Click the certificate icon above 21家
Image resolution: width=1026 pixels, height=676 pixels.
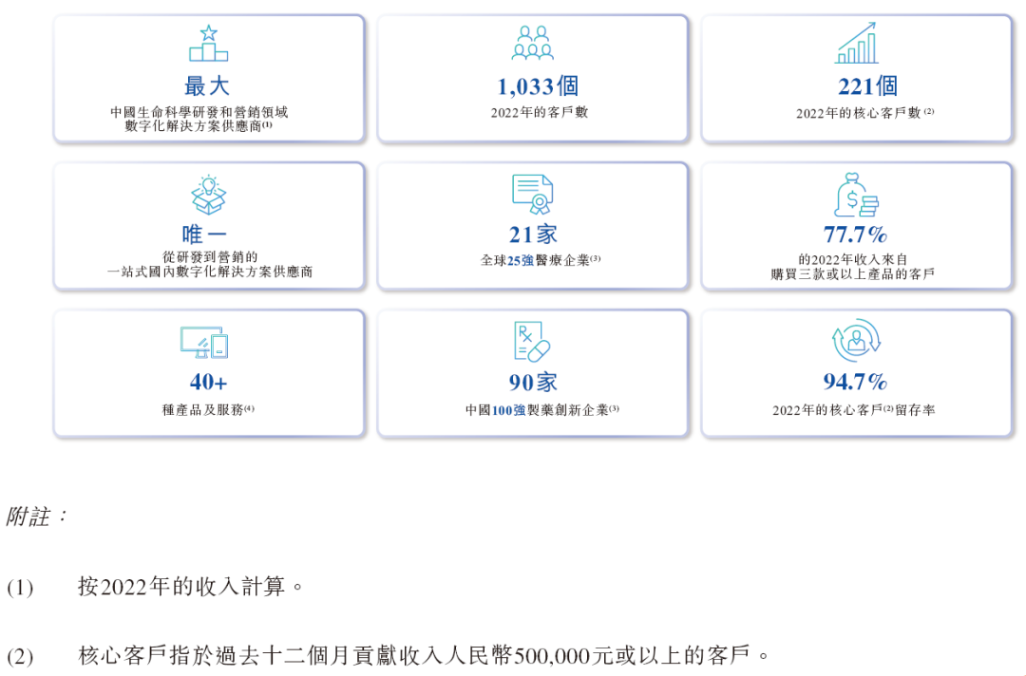click(x=533, y=195)
